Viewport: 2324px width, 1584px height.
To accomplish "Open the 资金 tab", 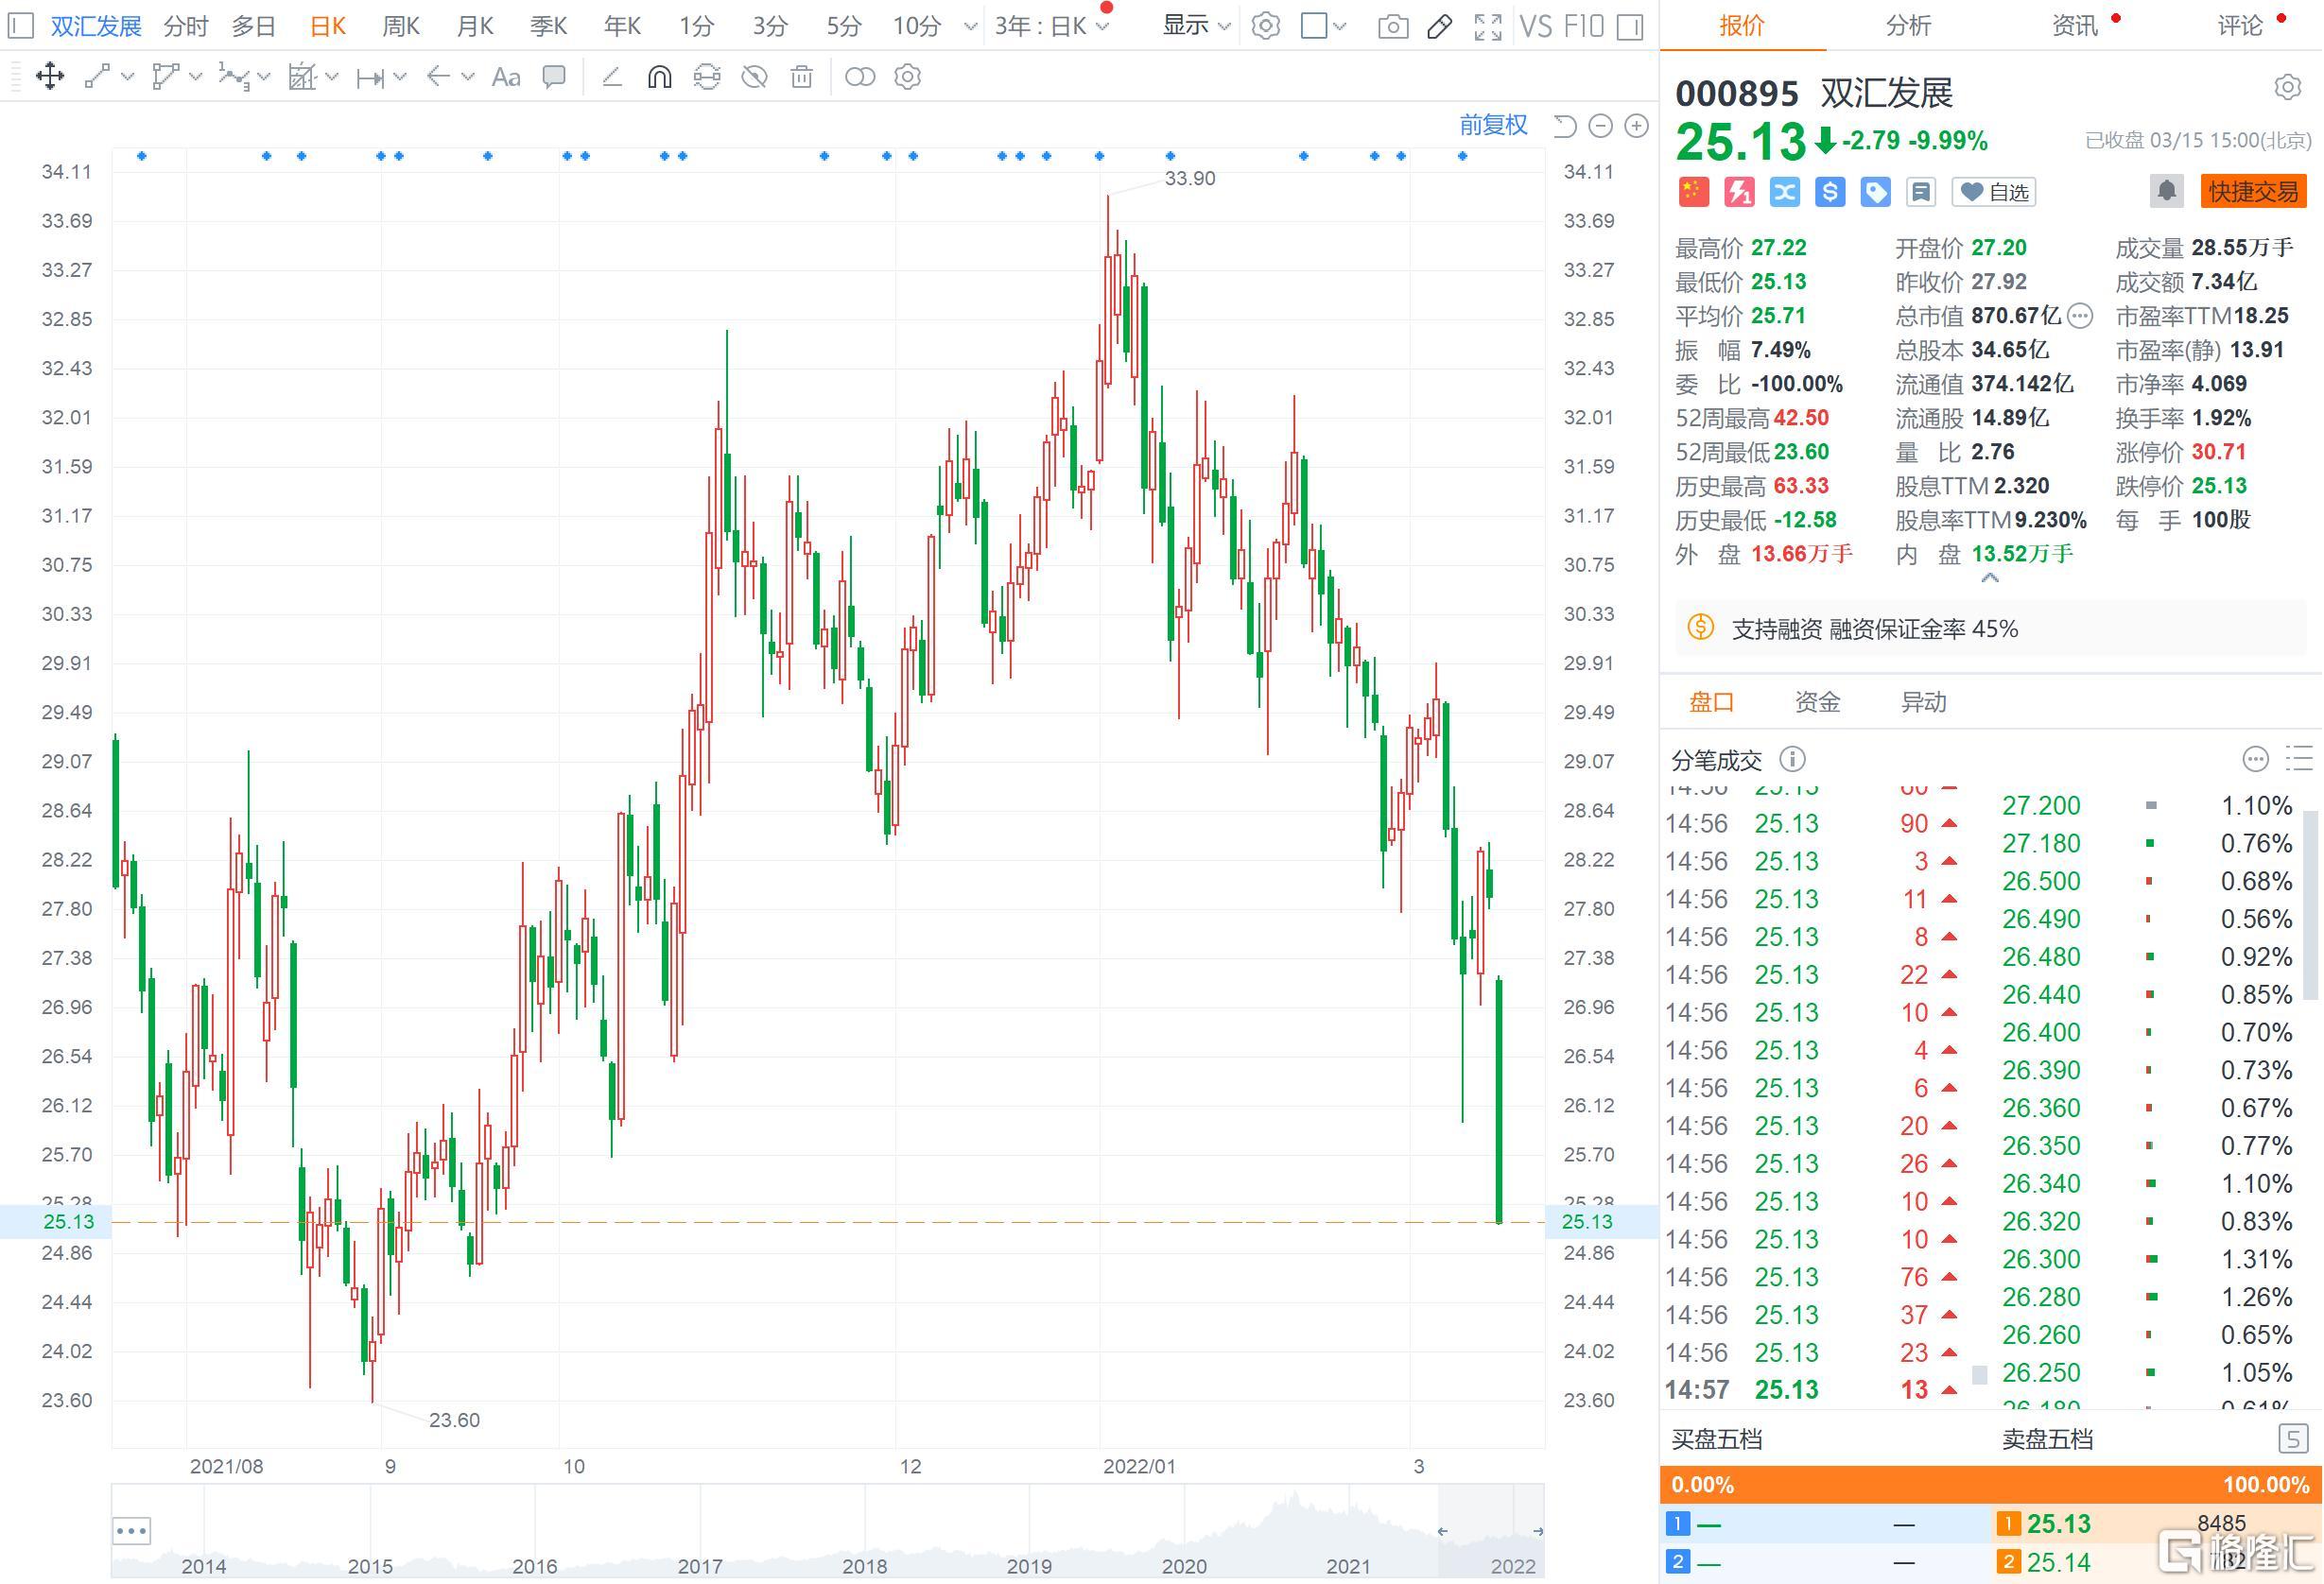I will click(1817, 701).
